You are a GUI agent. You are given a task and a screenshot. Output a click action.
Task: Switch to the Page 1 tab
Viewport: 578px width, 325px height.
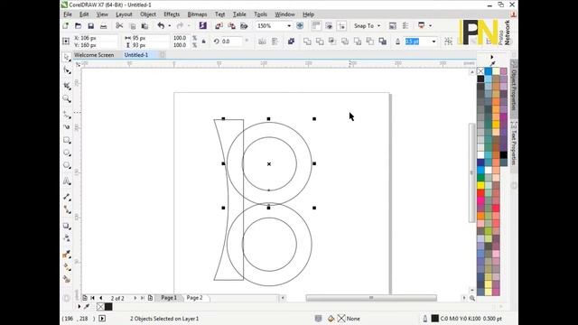pos(169,298)
